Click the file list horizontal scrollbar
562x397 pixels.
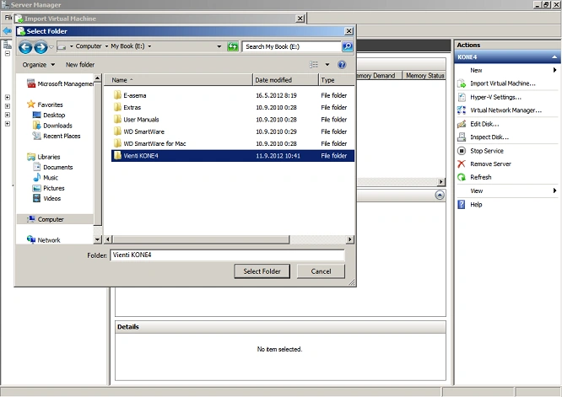coord(201,239)
